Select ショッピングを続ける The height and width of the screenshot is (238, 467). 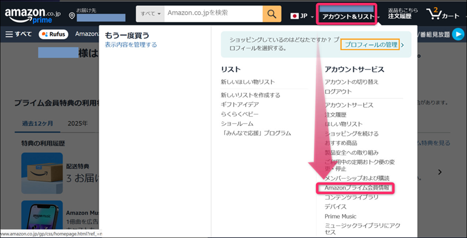(351, 134)
